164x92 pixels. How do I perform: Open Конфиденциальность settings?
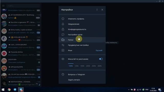pyautogui.click(x=82, y=29)
